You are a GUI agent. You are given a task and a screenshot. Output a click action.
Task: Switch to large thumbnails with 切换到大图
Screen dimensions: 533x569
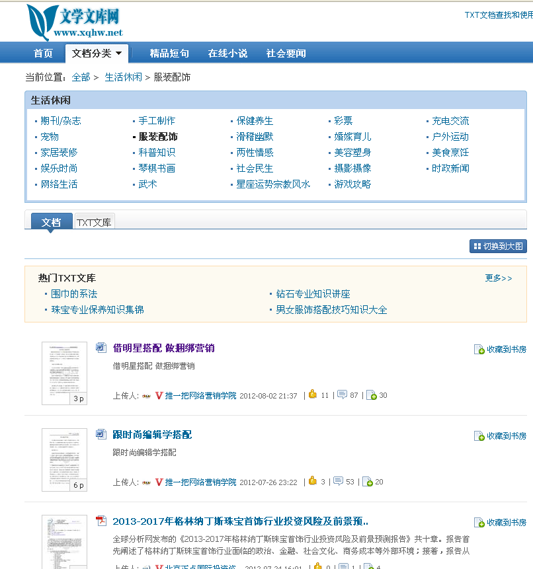(498, 247)
